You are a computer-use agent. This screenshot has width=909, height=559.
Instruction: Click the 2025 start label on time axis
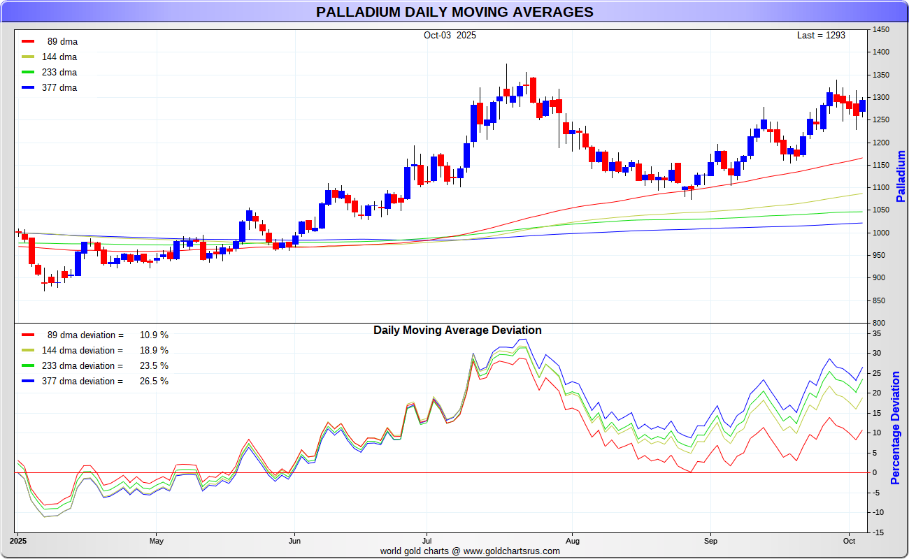click(18, 541)
